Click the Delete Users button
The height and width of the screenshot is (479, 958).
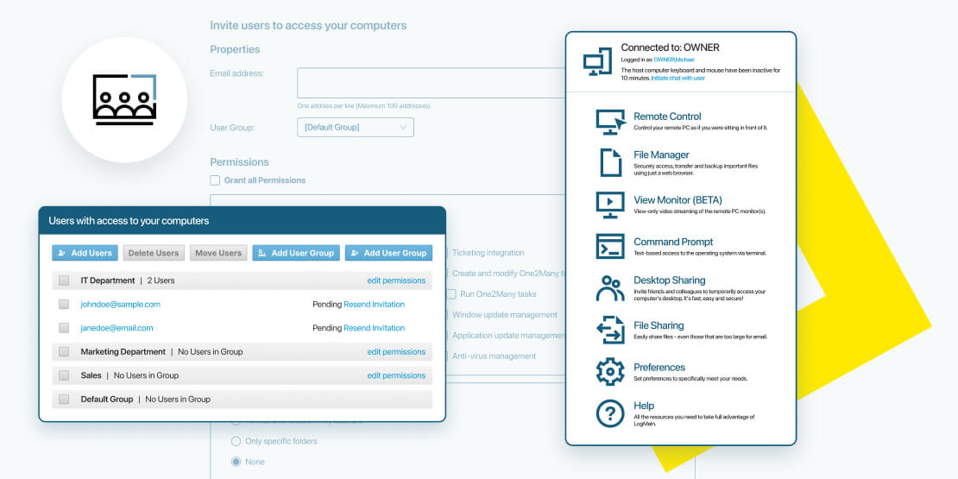154,253
